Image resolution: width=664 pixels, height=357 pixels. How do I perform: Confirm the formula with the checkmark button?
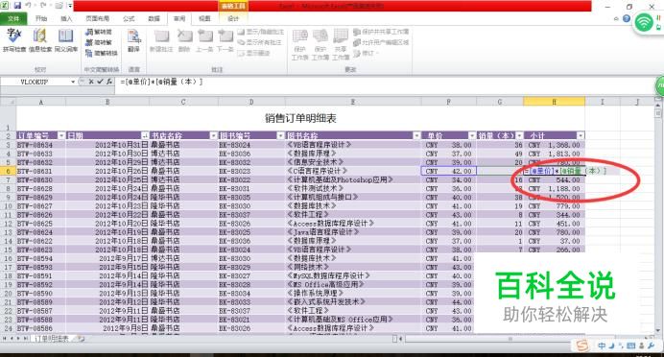[100, 82]
